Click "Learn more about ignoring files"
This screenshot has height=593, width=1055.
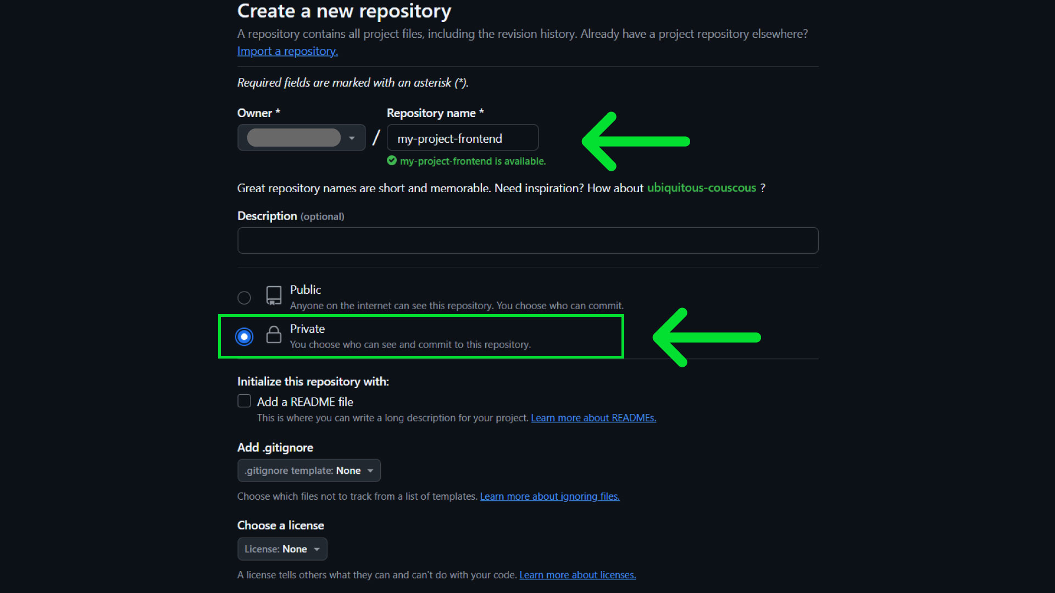click(x=549, y=496)
